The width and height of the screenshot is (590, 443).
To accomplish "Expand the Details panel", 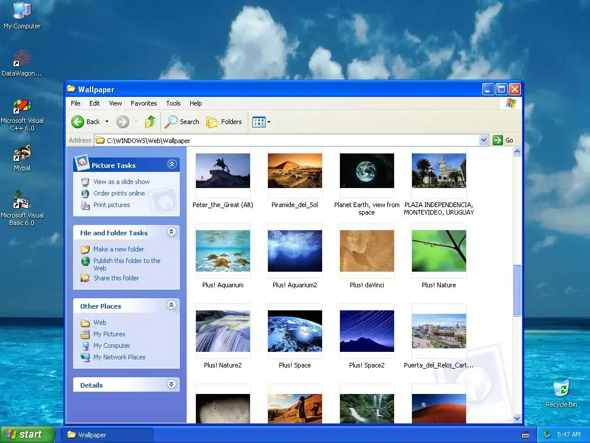I will (x=172, y=384).
